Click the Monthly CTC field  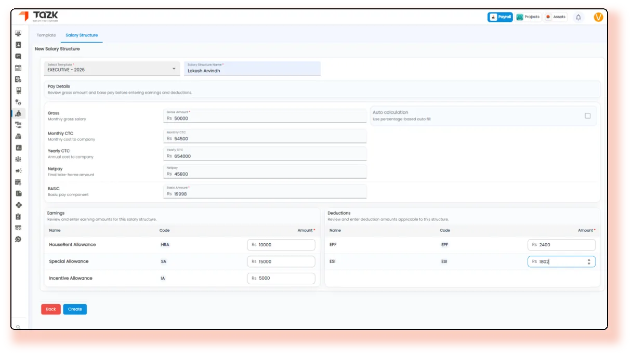coord(265,136)
